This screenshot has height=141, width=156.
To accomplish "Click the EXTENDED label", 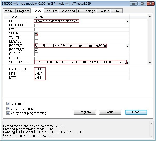I will tap(17, 69).
